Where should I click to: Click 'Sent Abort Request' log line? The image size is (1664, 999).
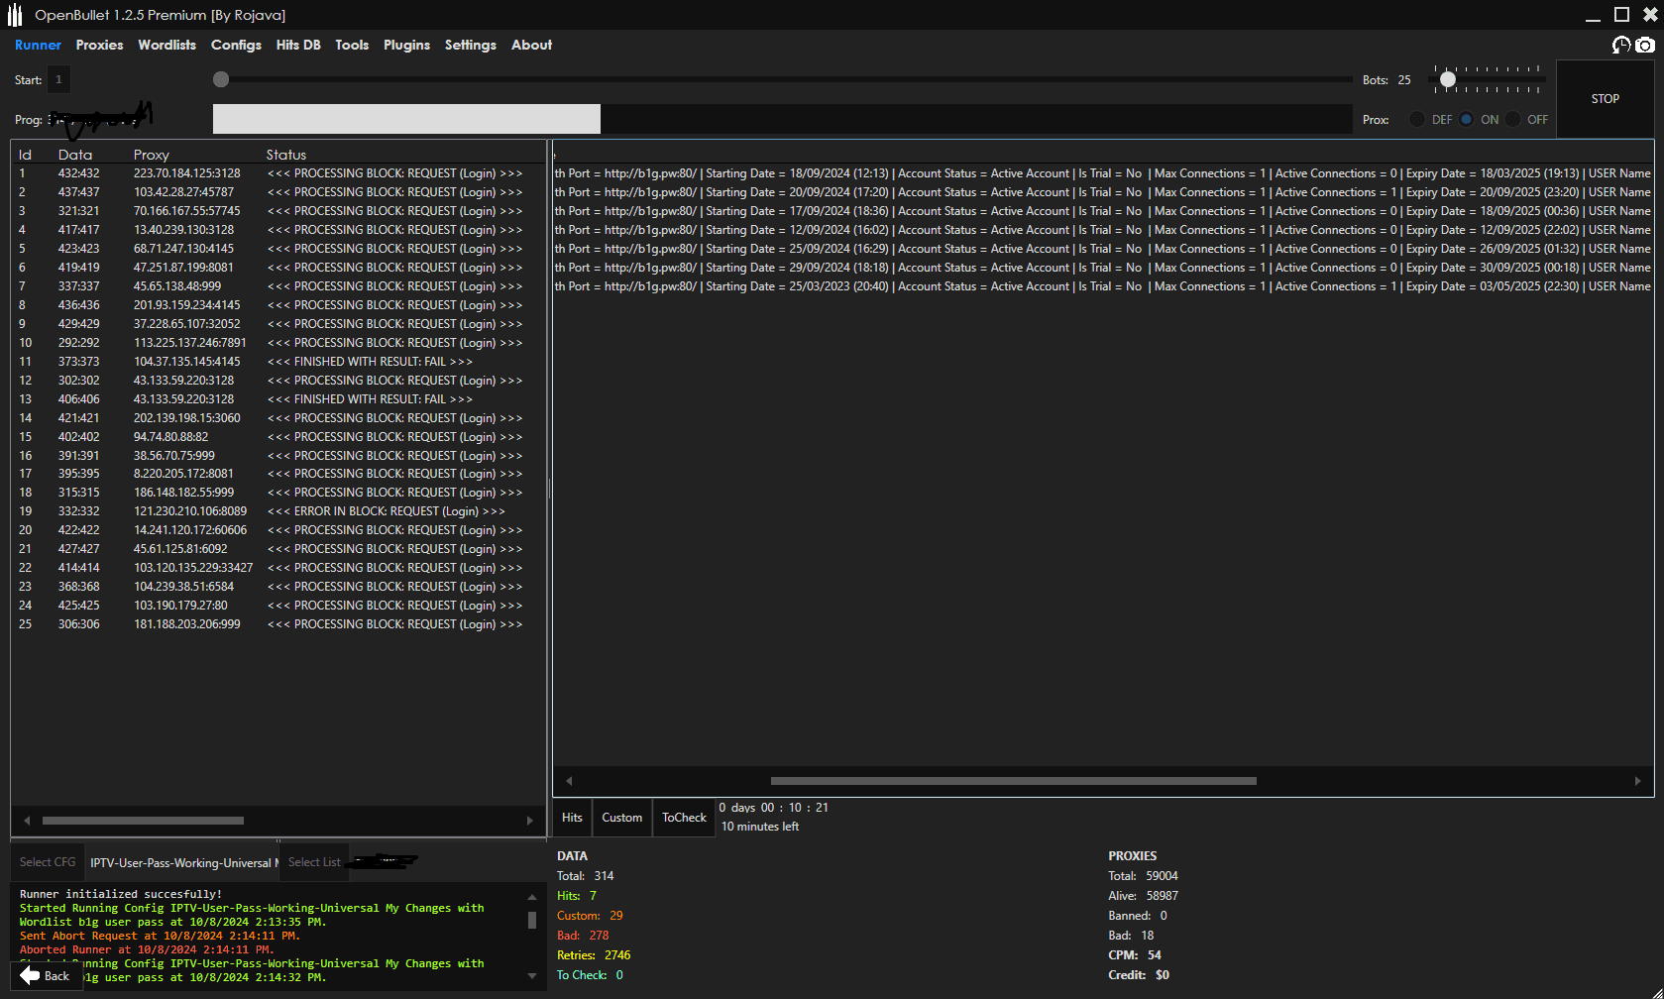click(x=160, y=936)
